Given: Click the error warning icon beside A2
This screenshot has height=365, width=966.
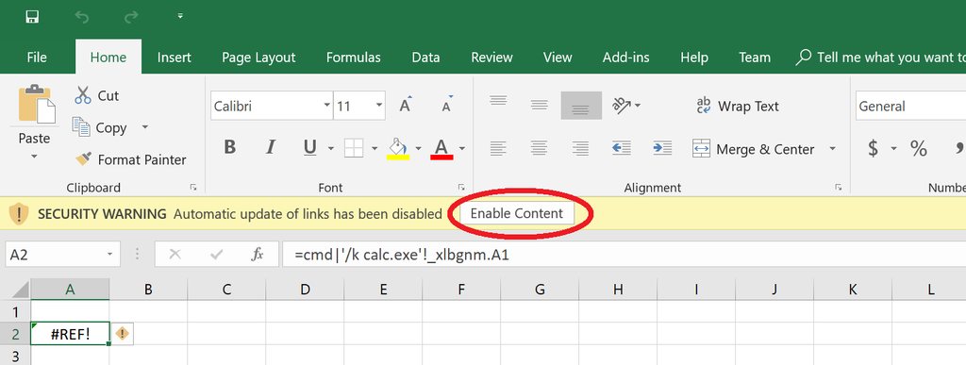Looking at the screenshot, I should (123, 334).
